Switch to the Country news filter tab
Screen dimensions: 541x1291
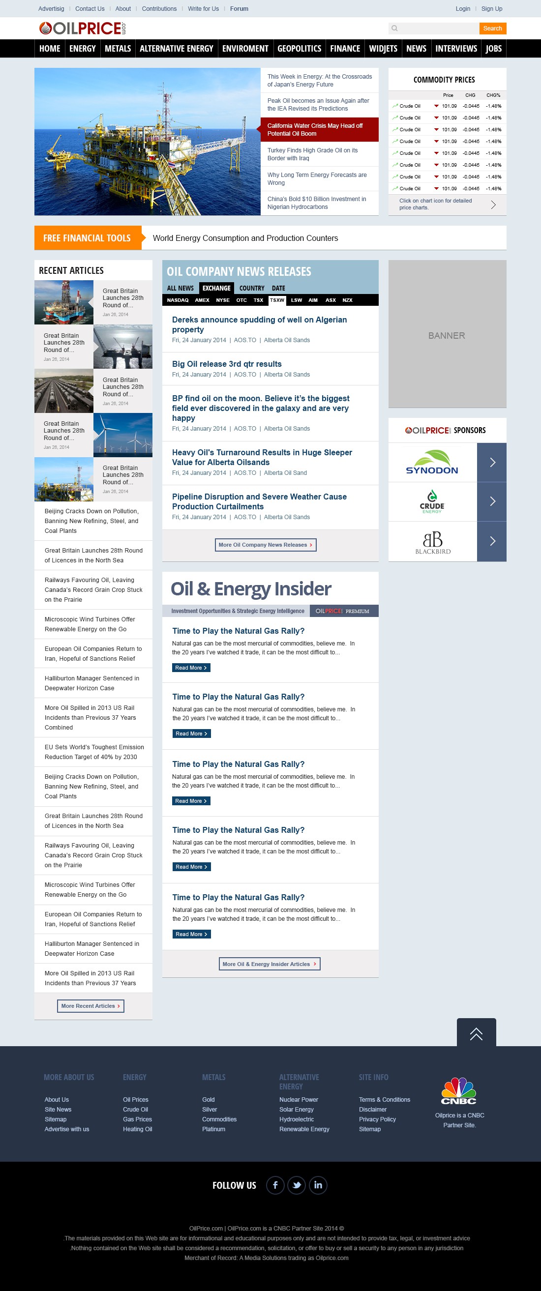point(252,288)
